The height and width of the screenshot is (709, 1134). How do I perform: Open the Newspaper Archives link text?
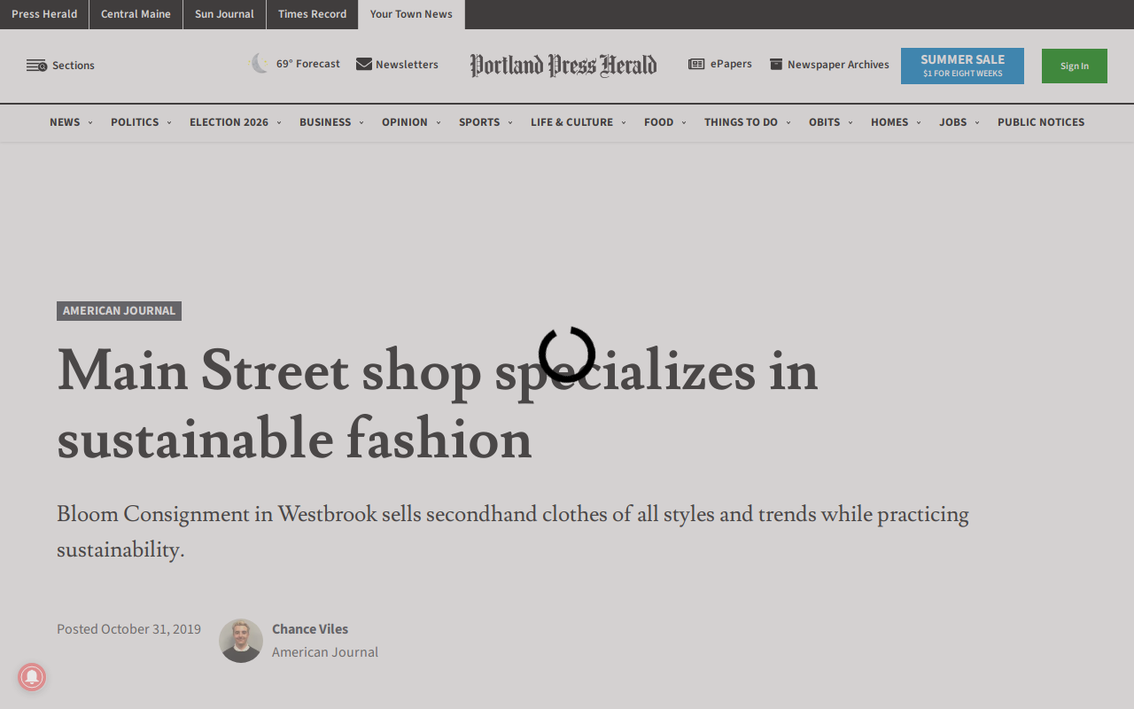838,64
